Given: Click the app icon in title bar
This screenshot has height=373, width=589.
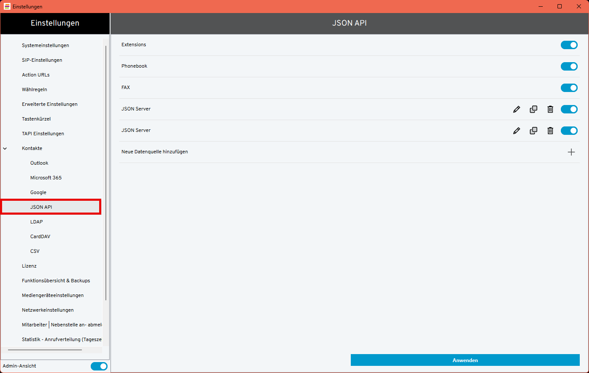Looking at the screenshot, I should pos(7,6).
